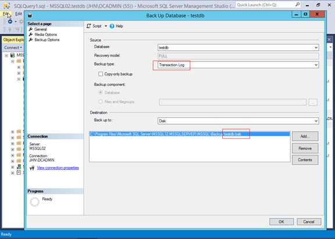Click the SSMS application icon in title bar

pyautogui.click(x=7, y=6)
